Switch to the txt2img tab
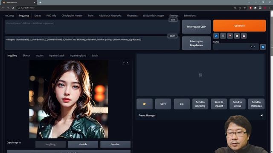 [x=9, y=15]
